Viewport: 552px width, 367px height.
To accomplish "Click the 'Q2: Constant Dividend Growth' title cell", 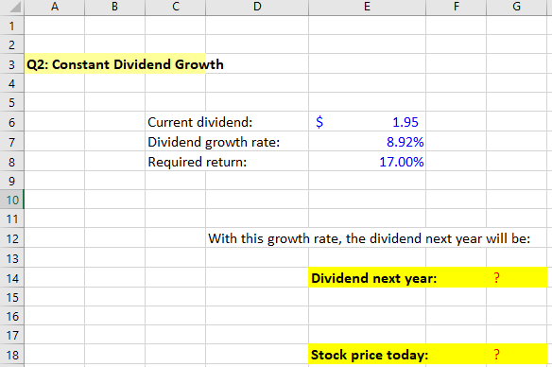I will 125,64.
